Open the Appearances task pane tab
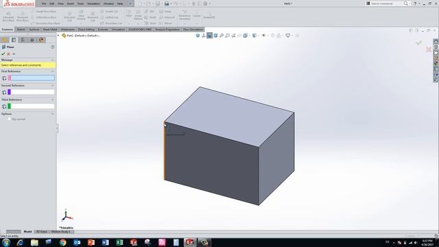This screenshot has width=439, height=247. click(436, 64)
